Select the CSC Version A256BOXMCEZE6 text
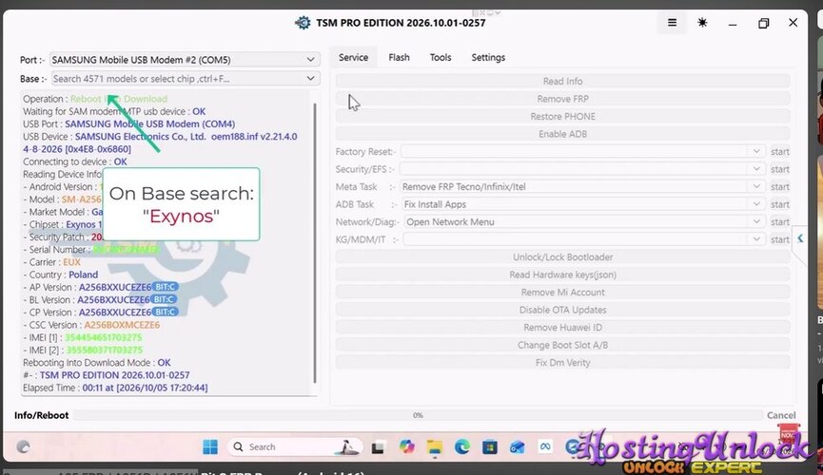Screen dimensions: 823x475 pyautogui.click(x=122, y=325)
